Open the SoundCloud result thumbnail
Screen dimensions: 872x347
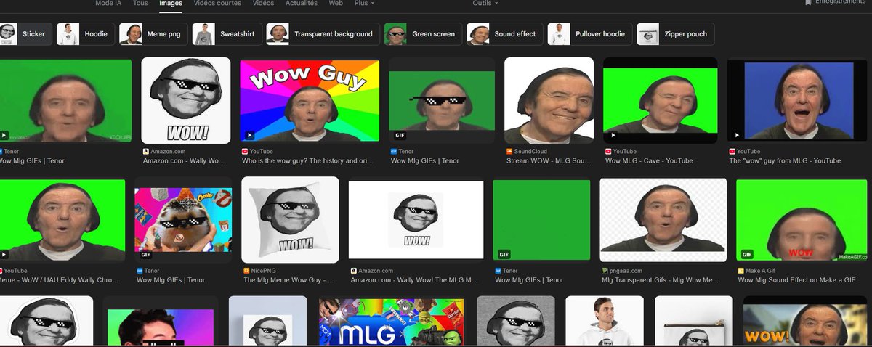tap(549, 100)
